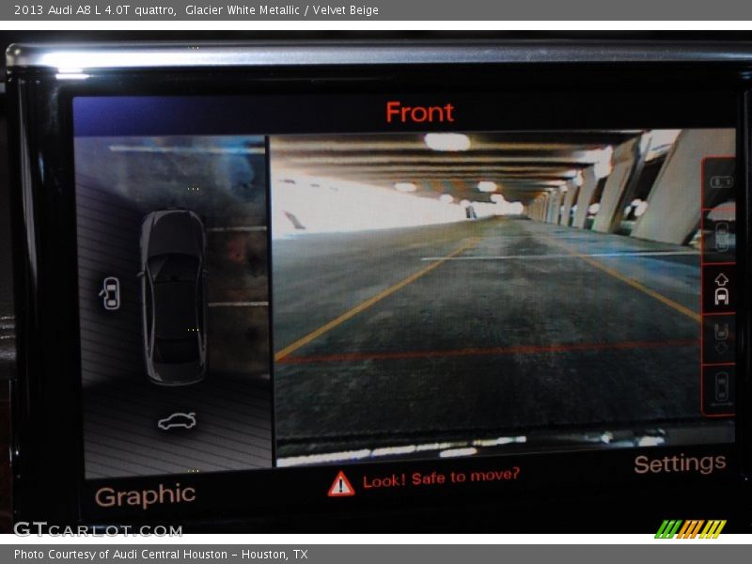The width and height of the screenshot is (752, 564).
Task: Tap the overhead car silhouette graphic
Action: point(173,296)
